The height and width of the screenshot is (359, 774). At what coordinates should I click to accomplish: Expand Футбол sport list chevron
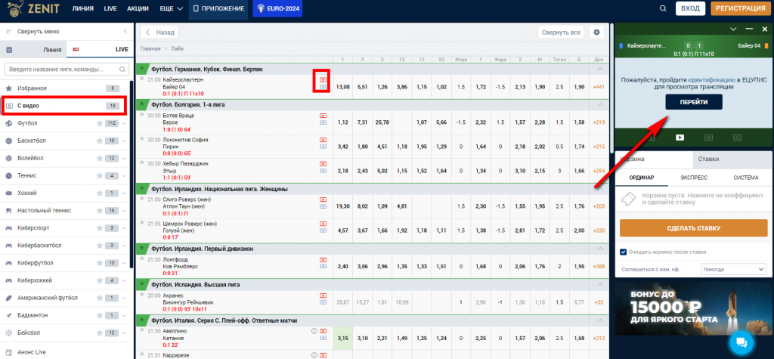tap(124, 123)
